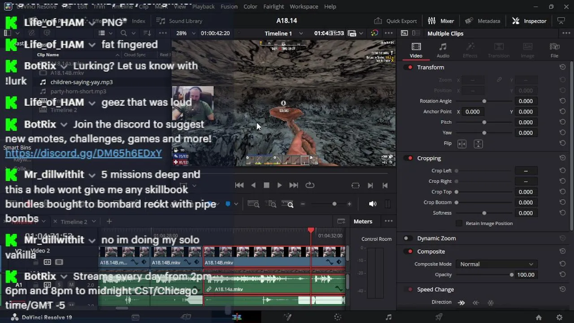574x323 pixels.
Task: Go to the previous clip edit point
Action: click(x=385, y=185)
